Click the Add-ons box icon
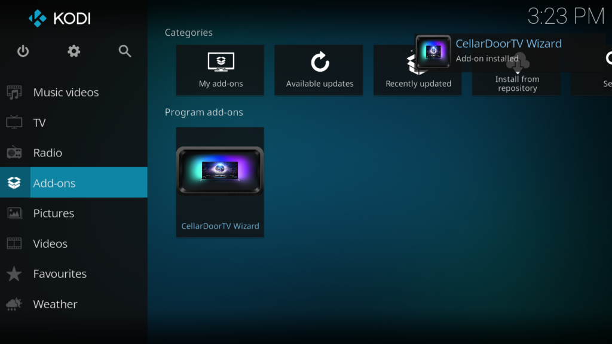This screenshot has height=344, width=612. [14, 183]
